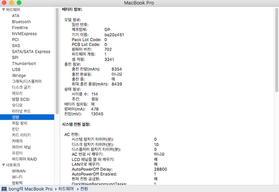279x192 pixels.
Task: Choose Wi-Fi under 네트워크
Action: coord(17,177)
